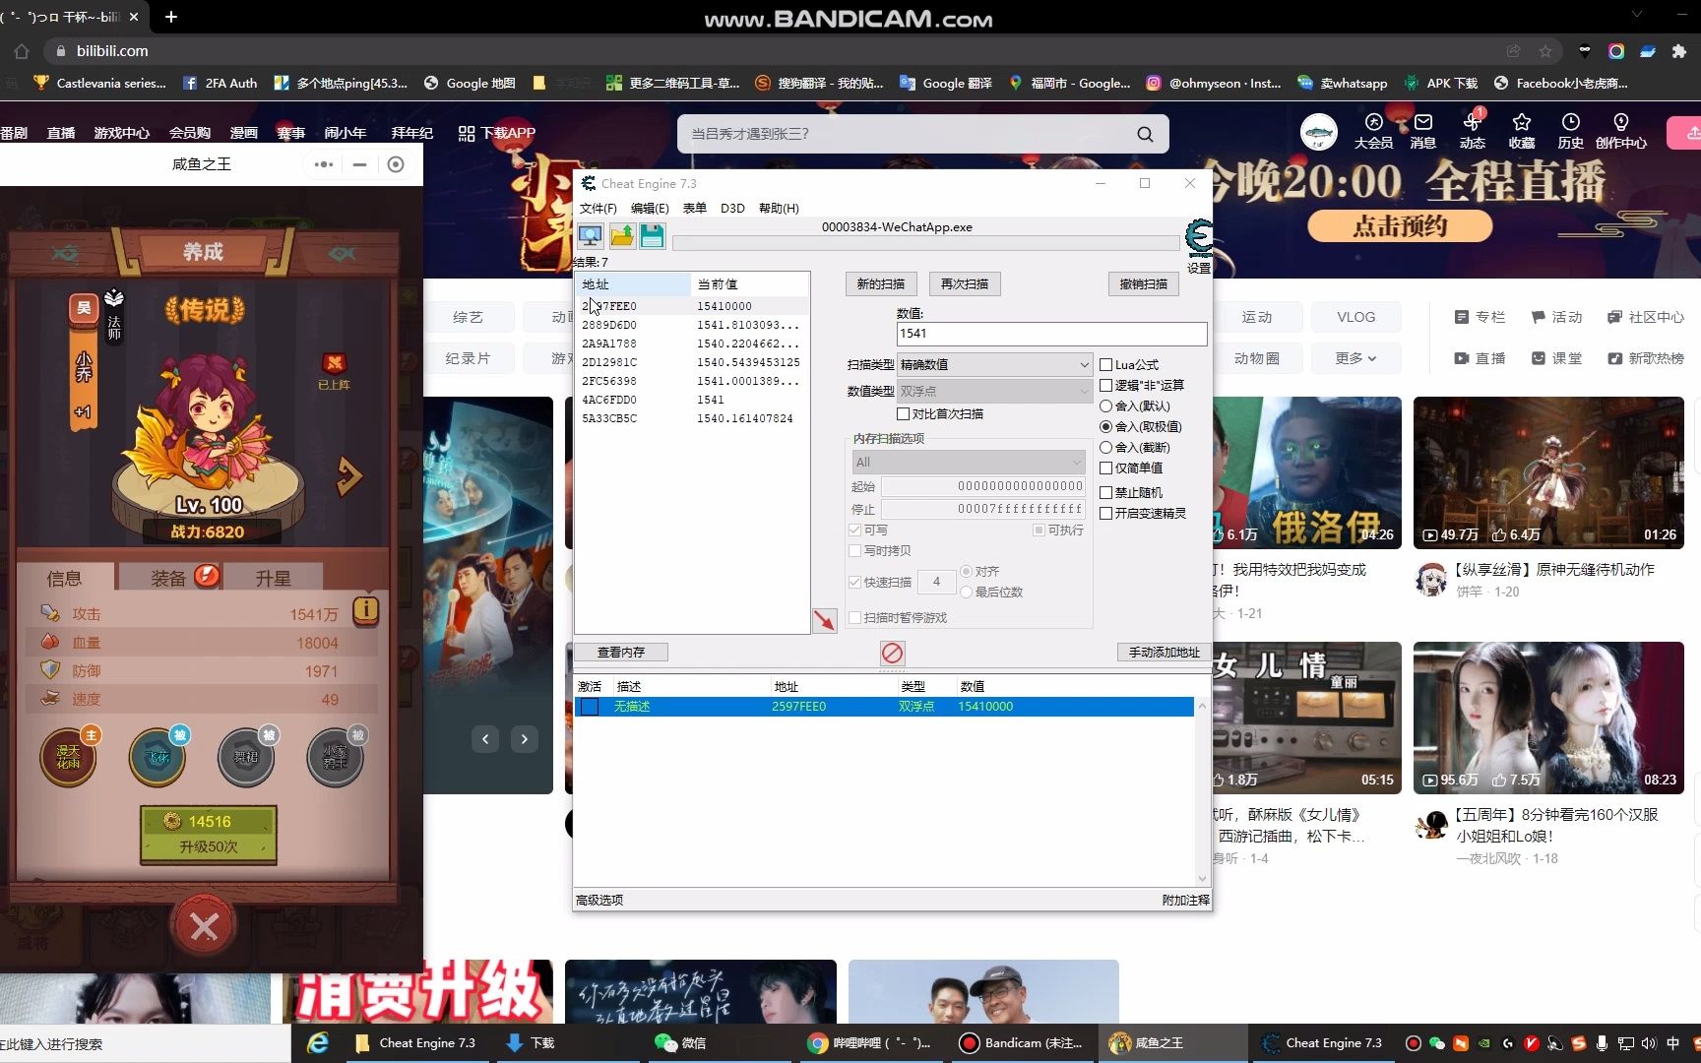Select the 舞裙 passive skill icon

[246, 756]
